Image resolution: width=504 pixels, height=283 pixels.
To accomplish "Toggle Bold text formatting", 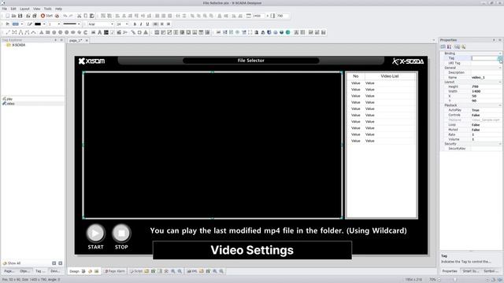I will (135, 24).
